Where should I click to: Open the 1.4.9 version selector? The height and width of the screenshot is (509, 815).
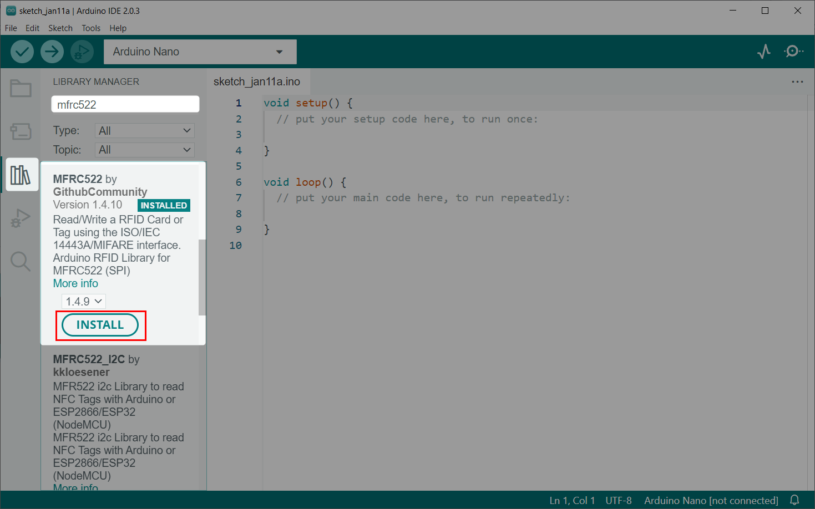[84, 301]
